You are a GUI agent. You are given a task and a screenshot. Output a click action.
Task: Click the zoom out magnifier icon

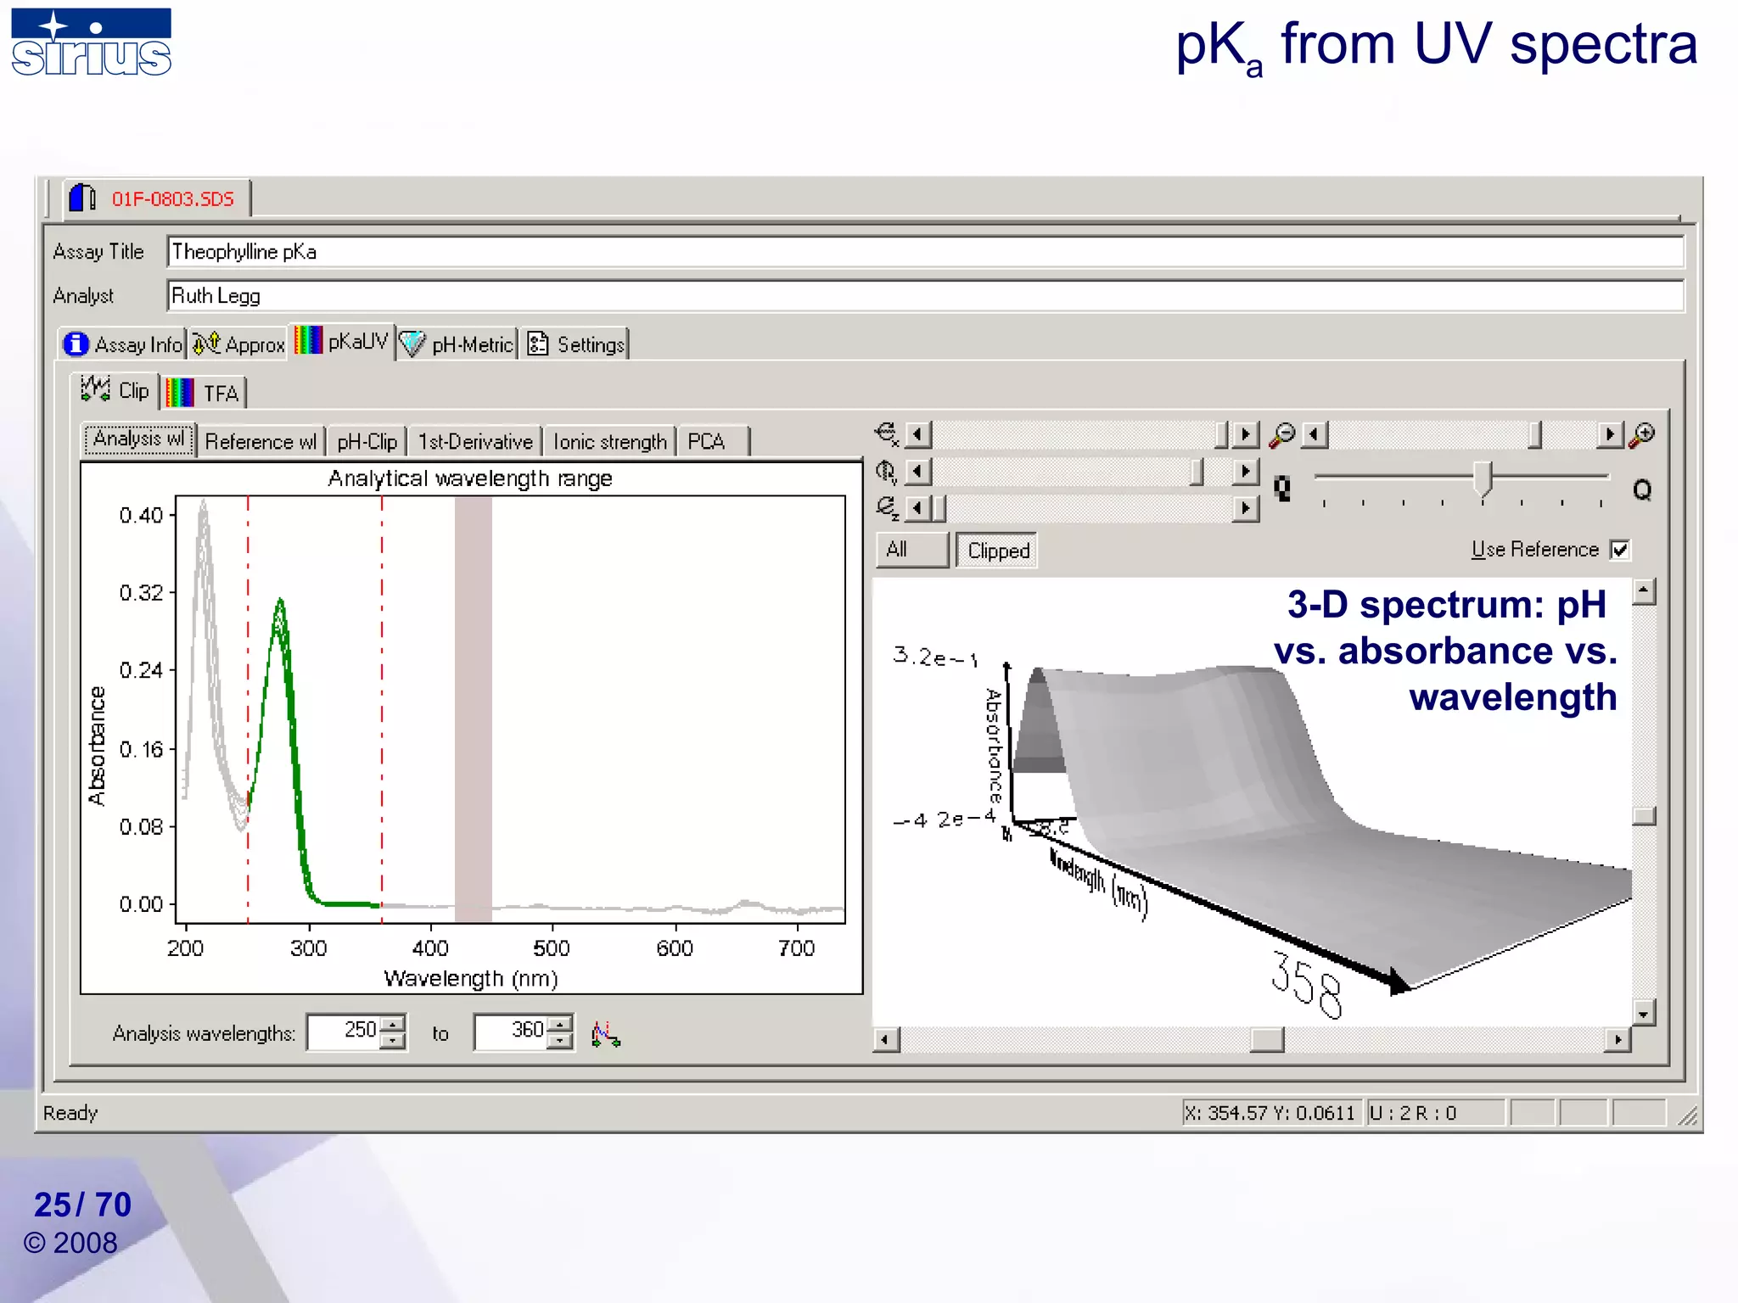tap(1282, 435)
